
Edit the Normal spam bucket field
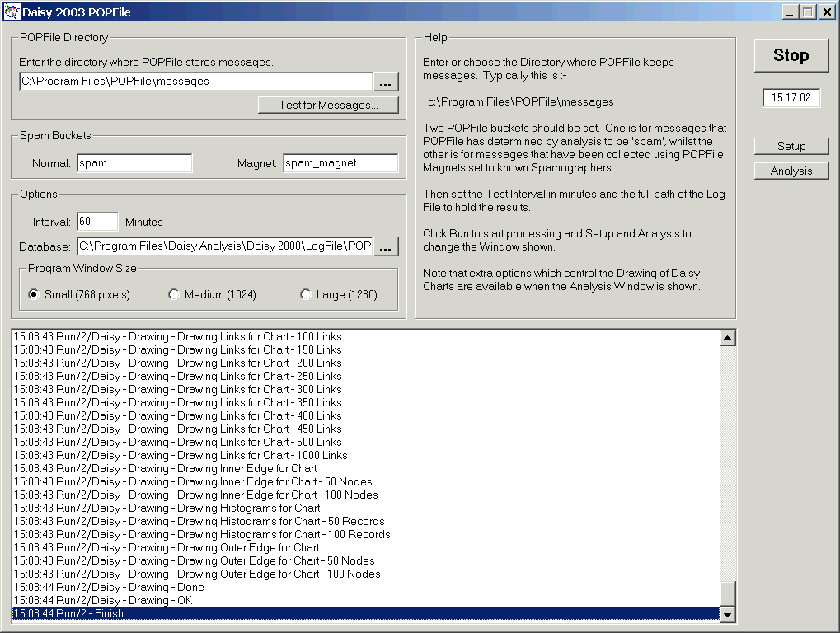[x=134, y=163]
